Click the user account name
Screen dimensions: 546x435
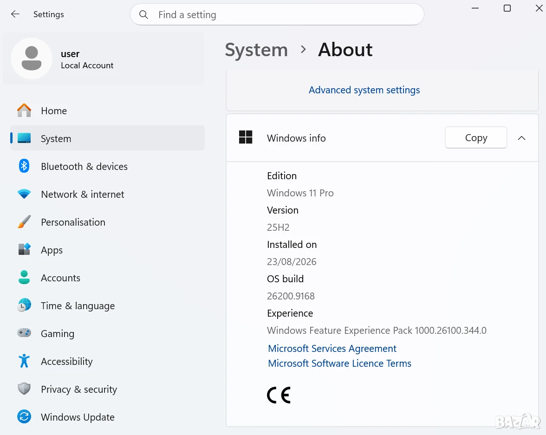coord(70,54)
